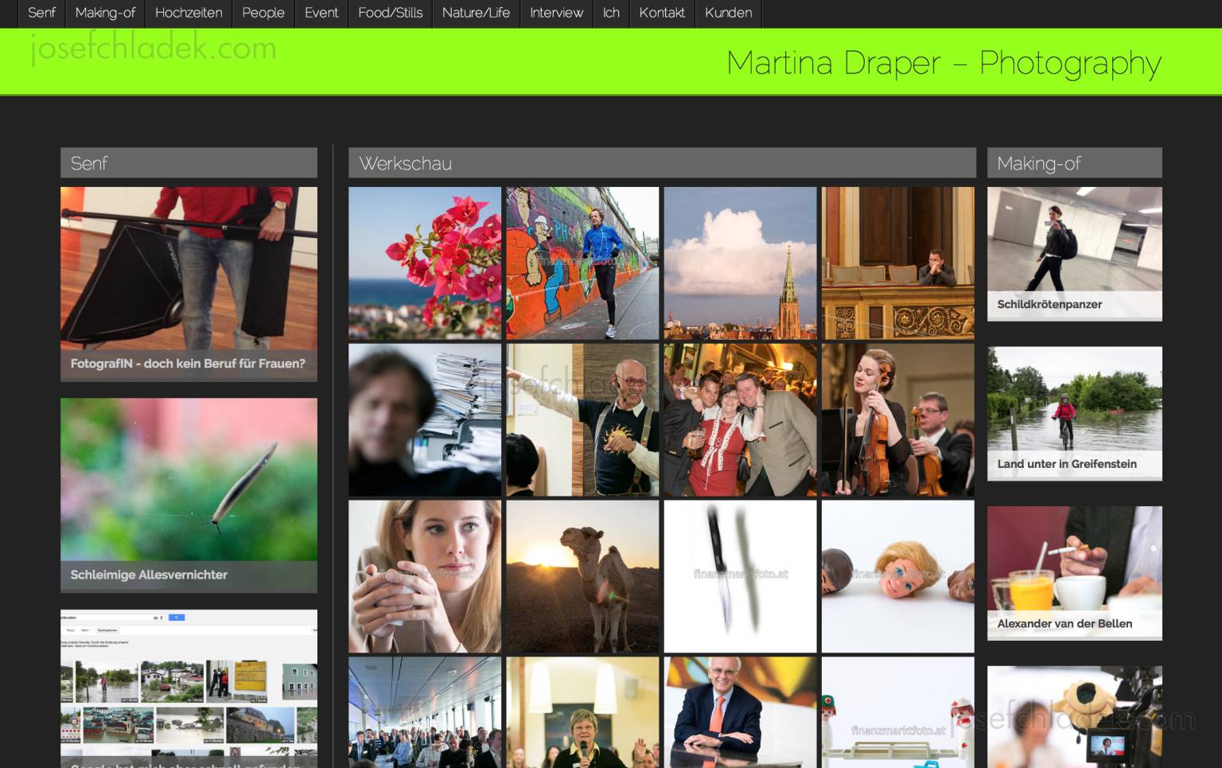Go to the Kontakt page
Image resolution: width=1222 pixels, height=768 pixels.
[661, 13]
